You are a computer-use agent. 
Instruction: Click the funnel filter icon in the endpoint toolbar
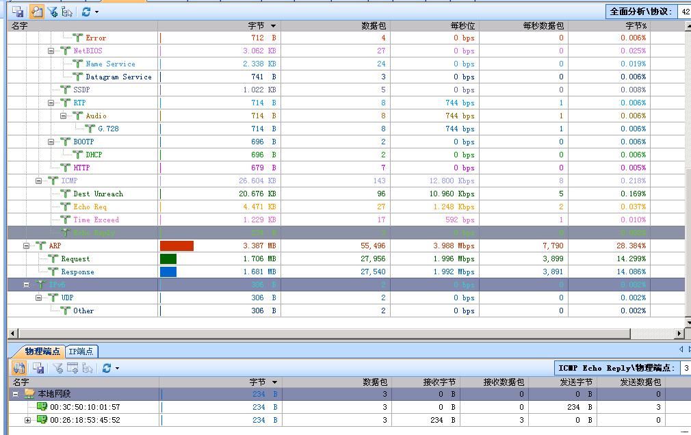coord(57,368)
